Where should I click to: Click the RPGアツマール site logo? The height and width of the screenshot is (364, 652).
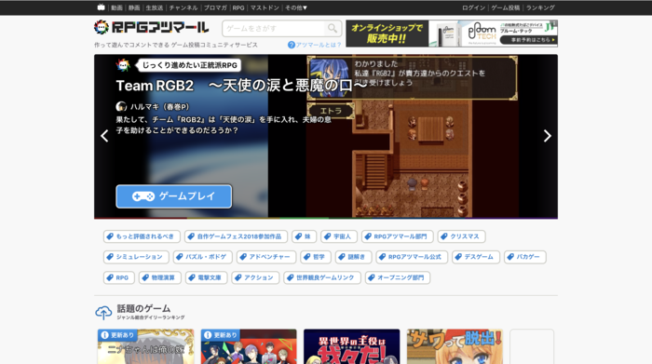151,27
